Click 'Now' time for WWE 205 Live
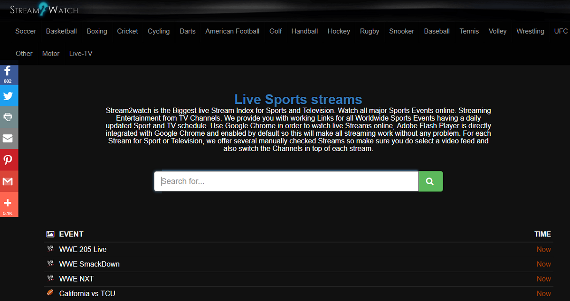Image resolution: width=570 pixels, height=301 pixels. (x=544, y=249)
